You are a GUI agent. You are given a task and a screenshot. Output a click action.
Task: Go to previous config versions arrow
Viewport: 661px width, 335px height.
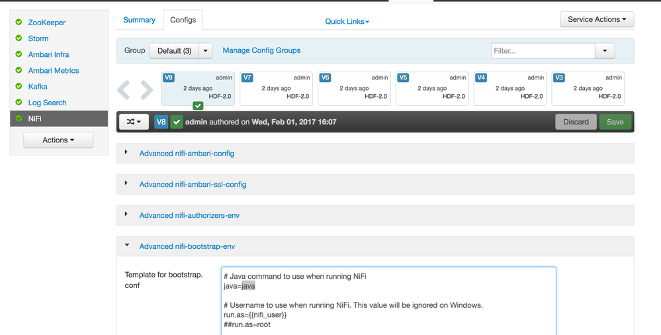124,89
